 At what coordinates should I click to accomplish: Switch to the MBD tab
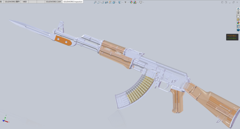point(25,2)
